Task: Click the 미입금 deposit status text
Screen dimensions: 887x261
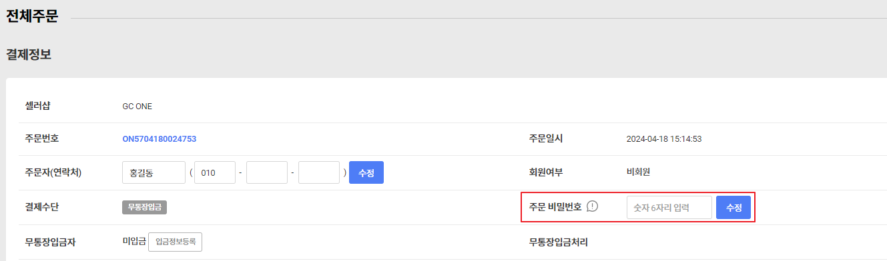Action: (134, 242)
